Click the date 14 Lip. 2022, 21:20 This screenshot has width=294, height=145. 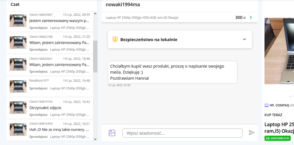pyautogui.click(x=76, y=37)
